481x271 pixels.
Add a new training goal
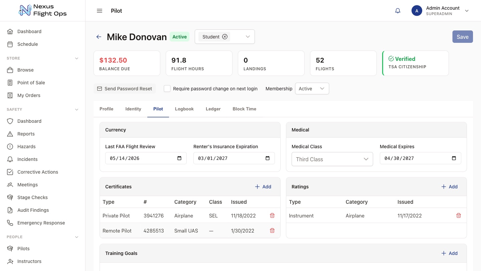tap(450, 253)
